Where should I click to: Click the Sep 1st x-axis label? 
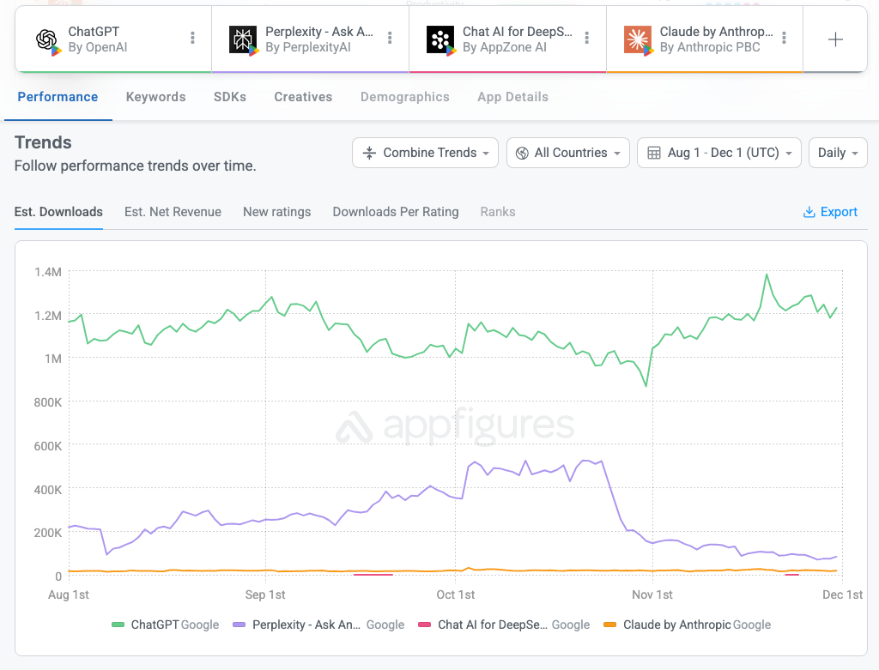point(265,595)
